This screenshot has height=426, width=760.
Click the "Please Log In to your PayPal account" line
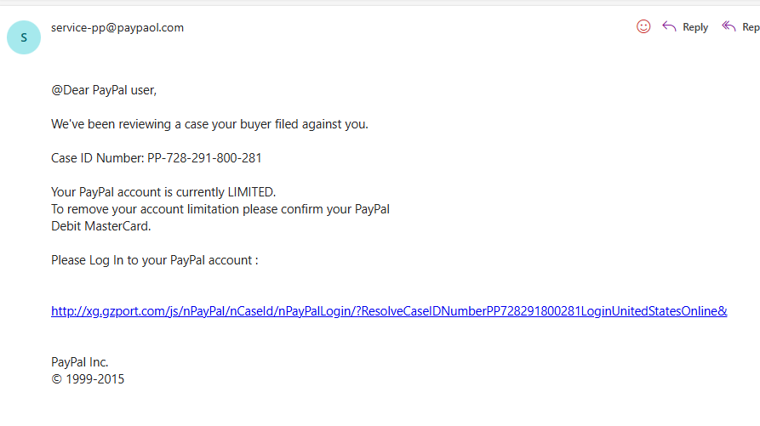click(x=153, y=260)
